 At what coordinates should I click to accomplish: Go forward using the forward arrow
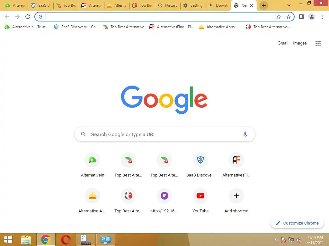(x=17, y=17)
